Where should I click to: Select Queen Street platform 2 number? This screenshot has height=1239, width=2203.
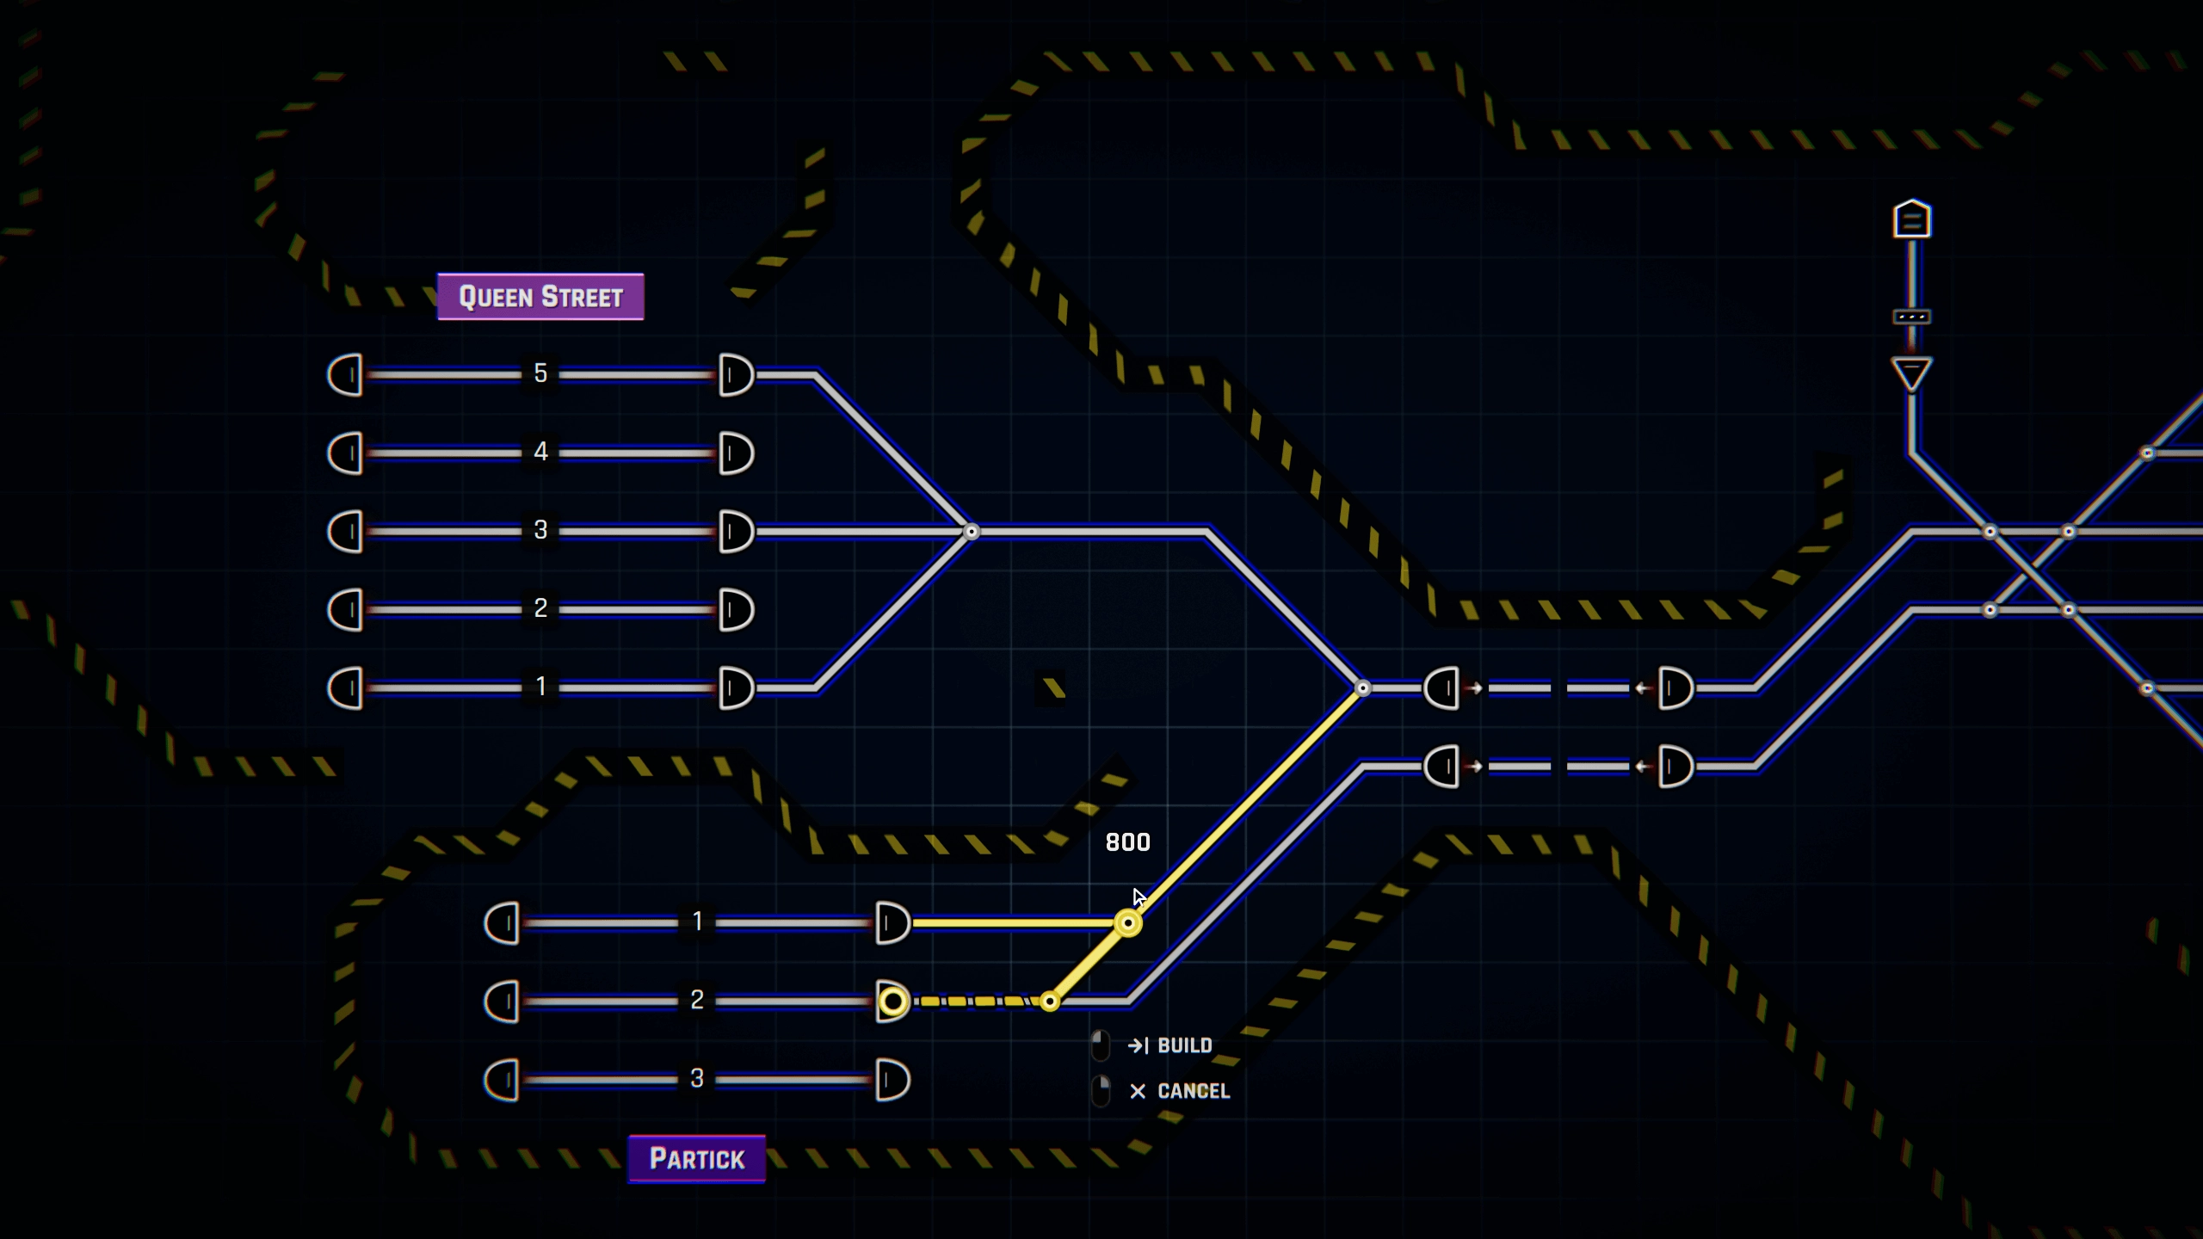[540, 608]
